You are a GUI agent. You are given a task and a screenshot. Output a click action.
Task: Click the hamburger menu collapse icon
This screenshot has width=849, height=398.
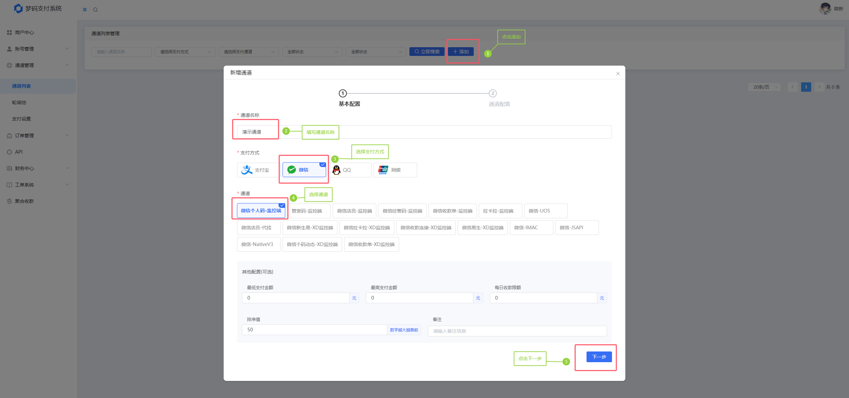click(85, 10)
